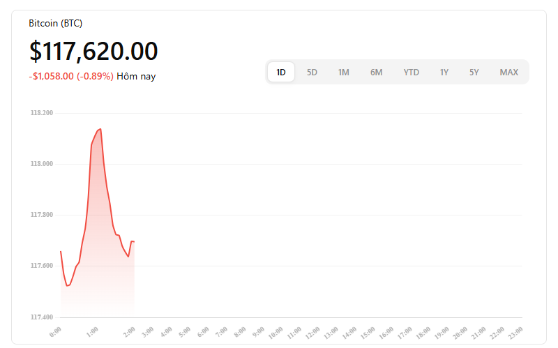Click the 12:00 label on time axis

pos(312,333)
